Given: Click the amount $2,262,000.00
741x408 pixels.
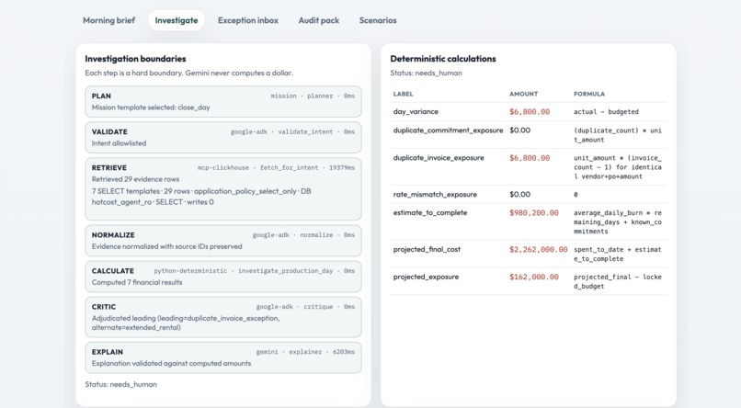Looking at the screenshot, I should 538,250.
